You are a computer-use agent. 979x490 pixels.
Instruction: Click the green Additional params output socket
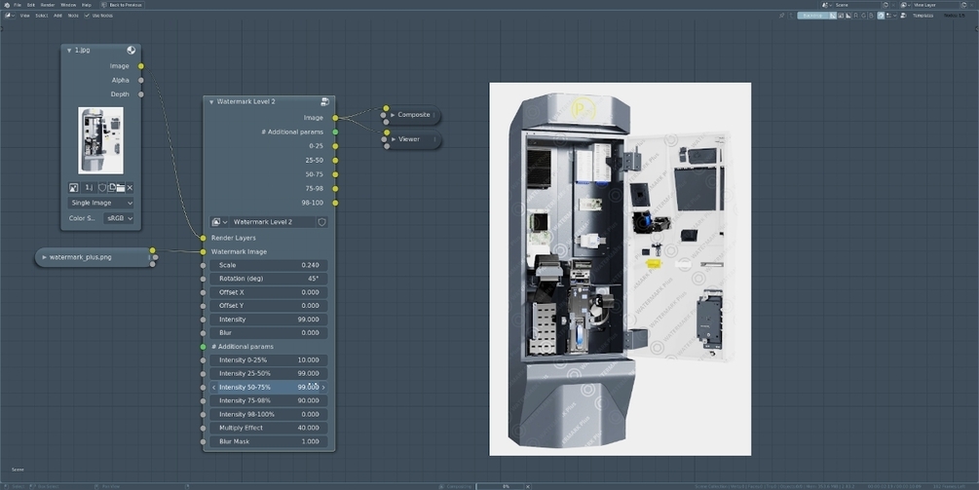[x=335, y=132]
